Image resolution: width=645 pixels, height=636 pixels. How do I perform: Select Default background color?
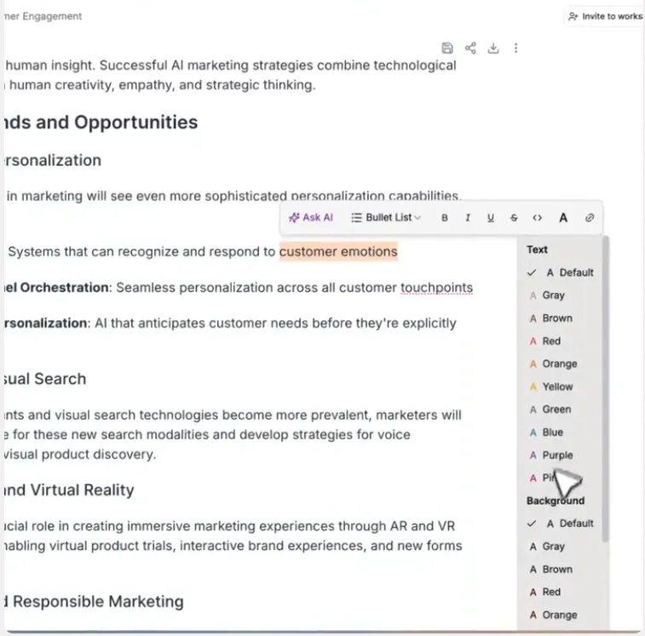[561, 524]
